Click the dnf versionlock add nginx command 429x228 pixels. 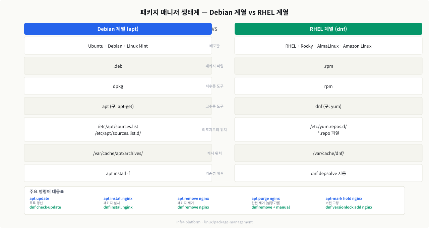tap(349, 207)
